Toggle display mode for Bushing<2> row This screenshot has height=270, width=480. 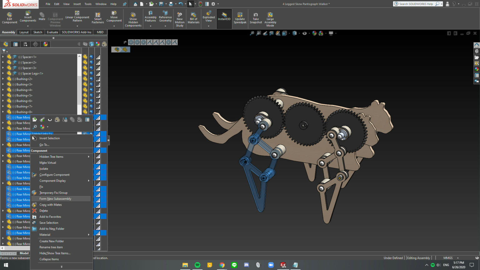pos(91,79)
